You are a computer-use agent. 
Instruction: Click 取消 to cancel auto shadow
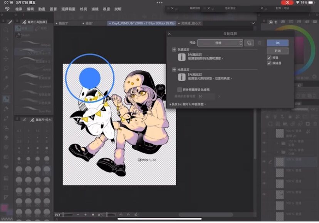tap(277, 51)
